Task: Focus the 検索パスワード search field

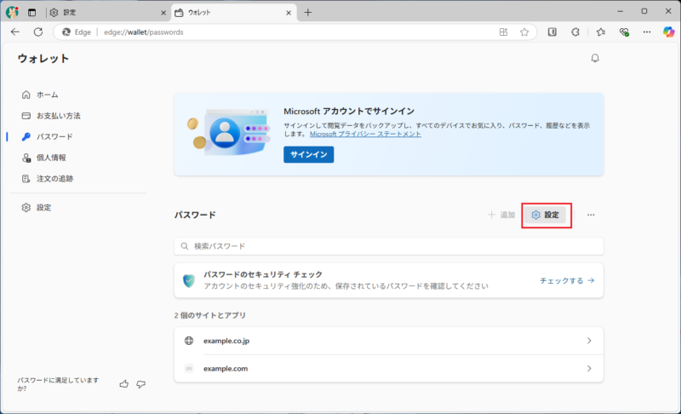Action: [x=389, y=246]
